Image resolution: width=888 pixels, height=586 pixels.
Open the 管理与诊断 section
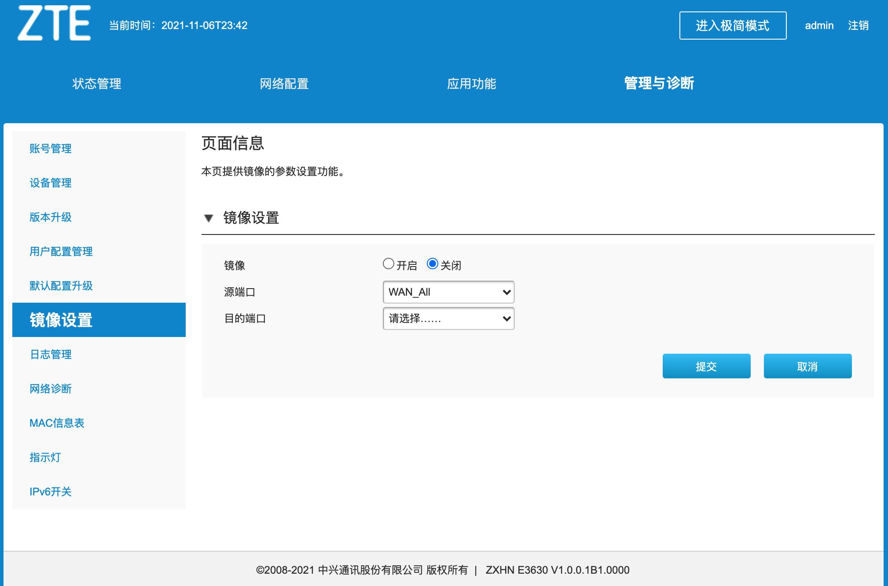pos(658,84)
